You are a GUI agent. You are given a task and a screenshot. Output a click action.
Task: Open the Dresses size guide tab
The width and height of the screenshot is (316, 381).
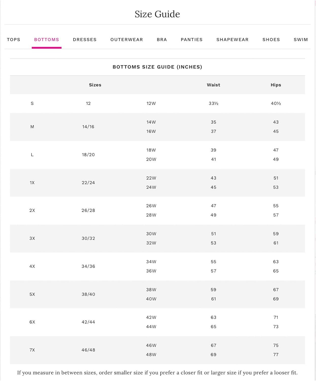tap(85, 40)
